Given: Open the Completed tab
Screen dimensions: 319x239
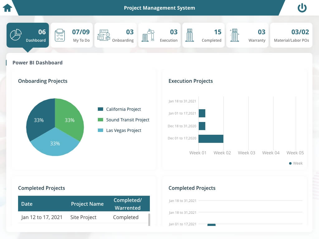Looking at the screenshot, I should coord(203,35).
